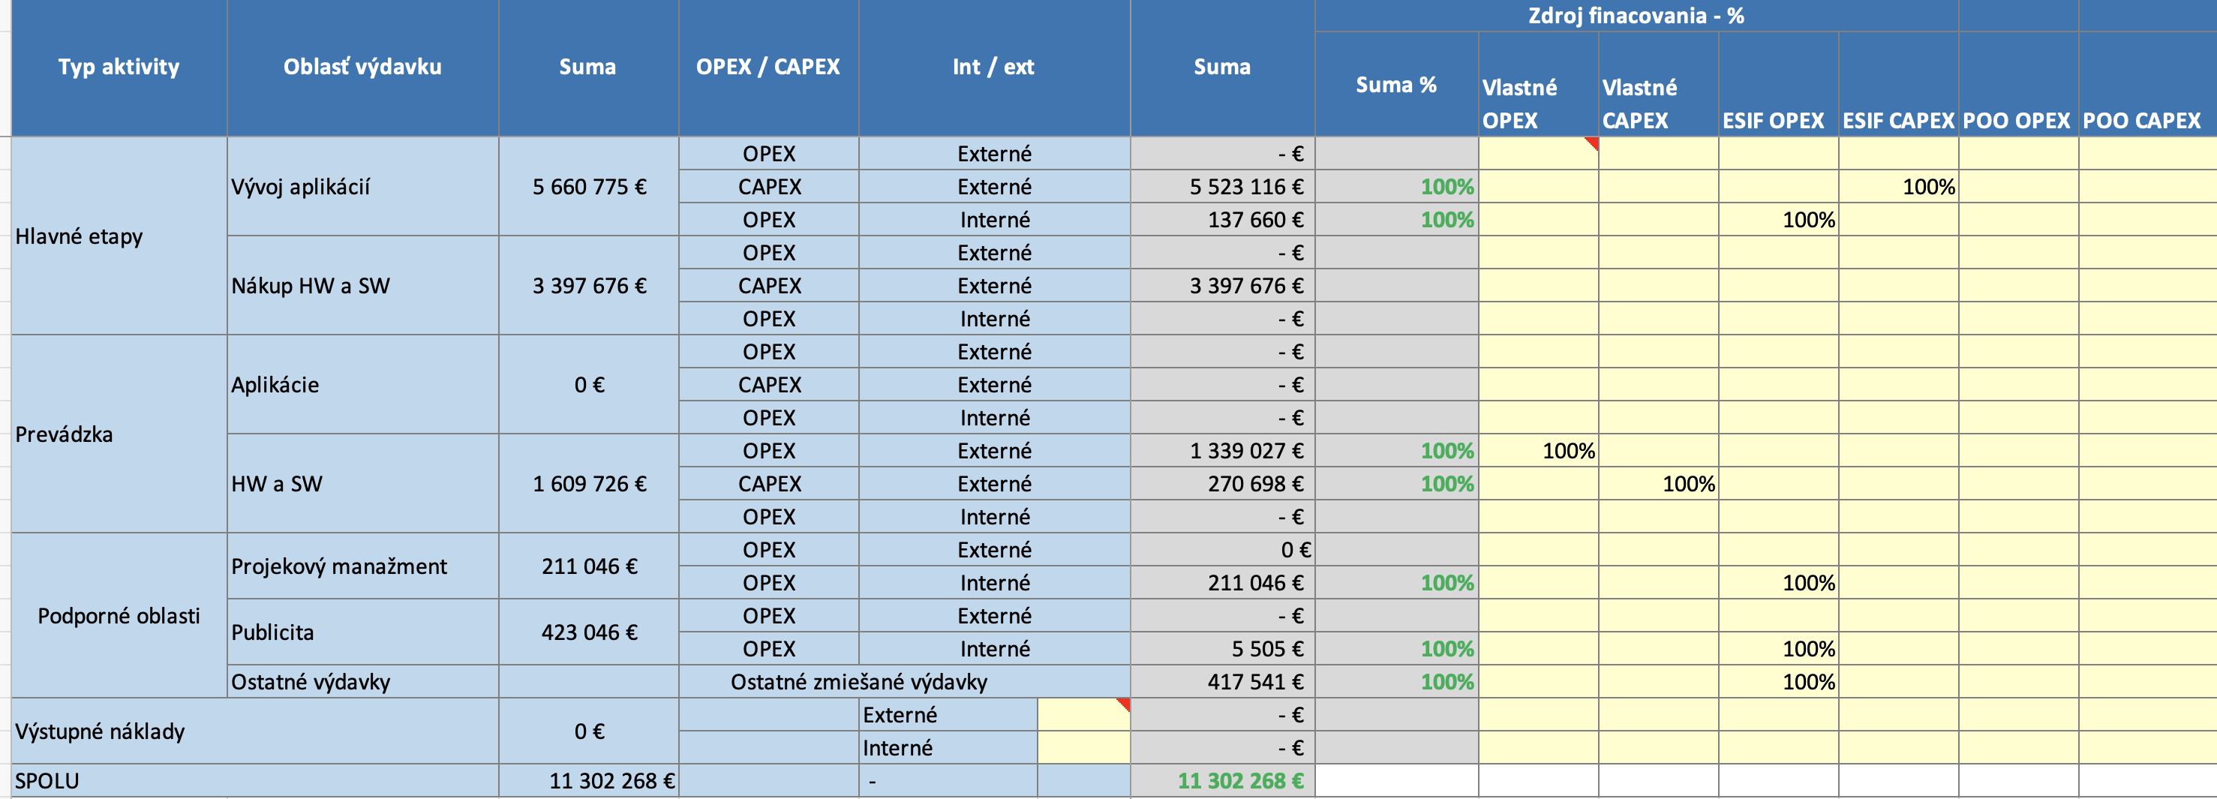Image resolution: width=2217 pixels, height=799 pixels.
Task: Click the green 11 302 268 € total
Action: coord(1240,781)
